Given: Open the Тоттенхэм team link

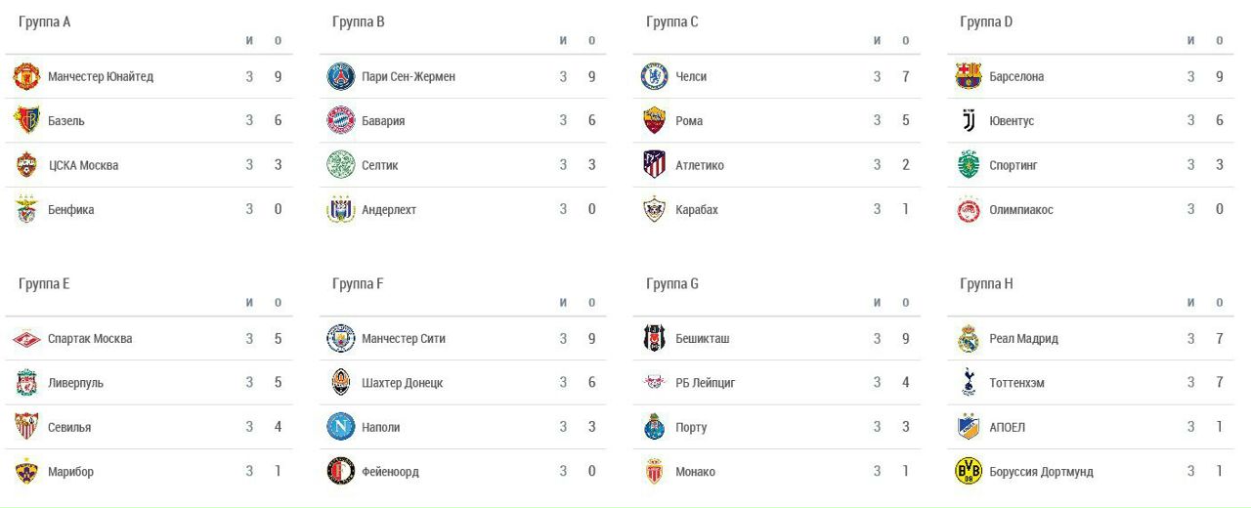Looking at the screenshot, I should point(1016,383).
